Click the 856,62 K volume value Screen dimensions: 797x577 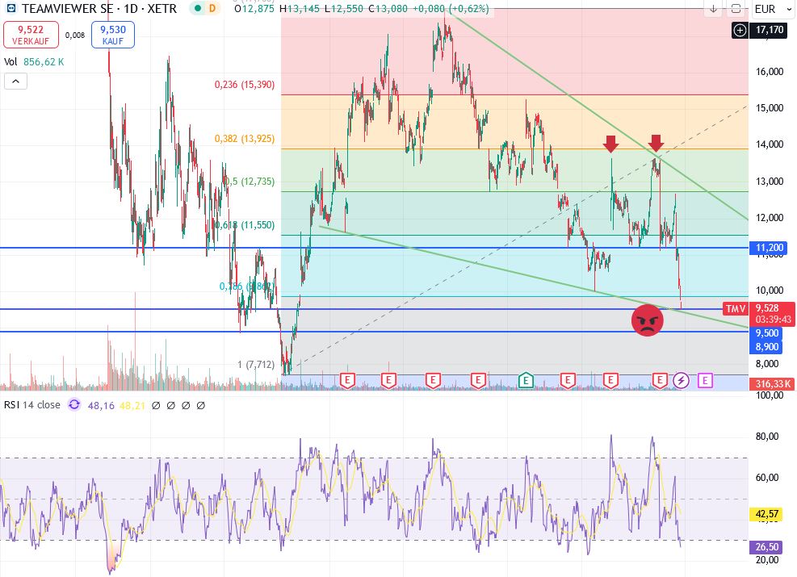[44, 62]
